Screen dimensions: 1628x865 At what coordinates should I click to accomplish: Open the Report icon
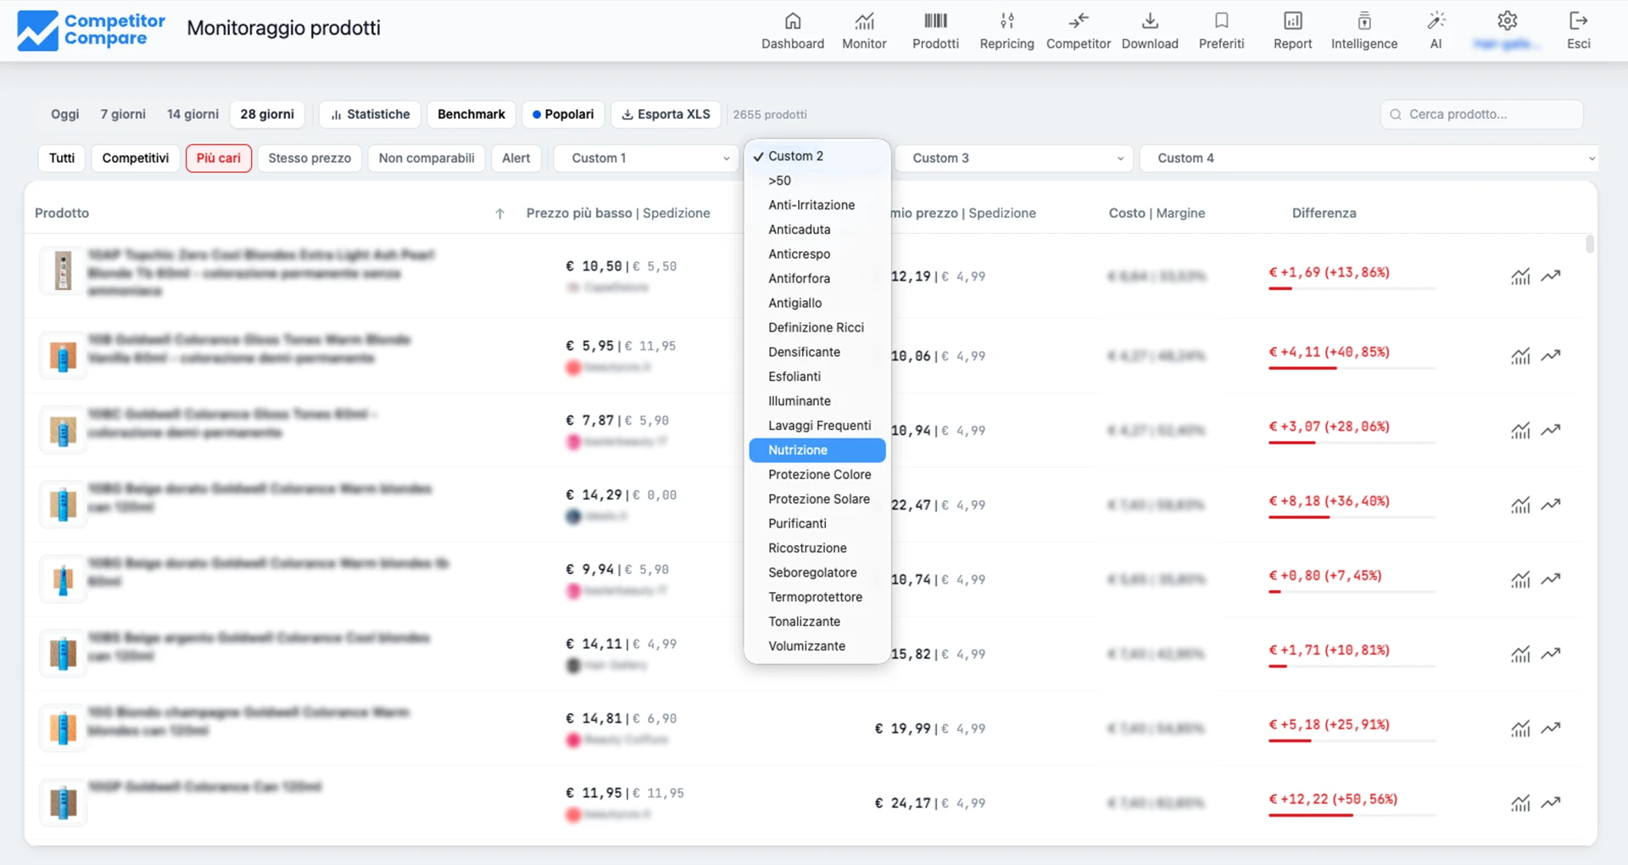[1292, 21]
